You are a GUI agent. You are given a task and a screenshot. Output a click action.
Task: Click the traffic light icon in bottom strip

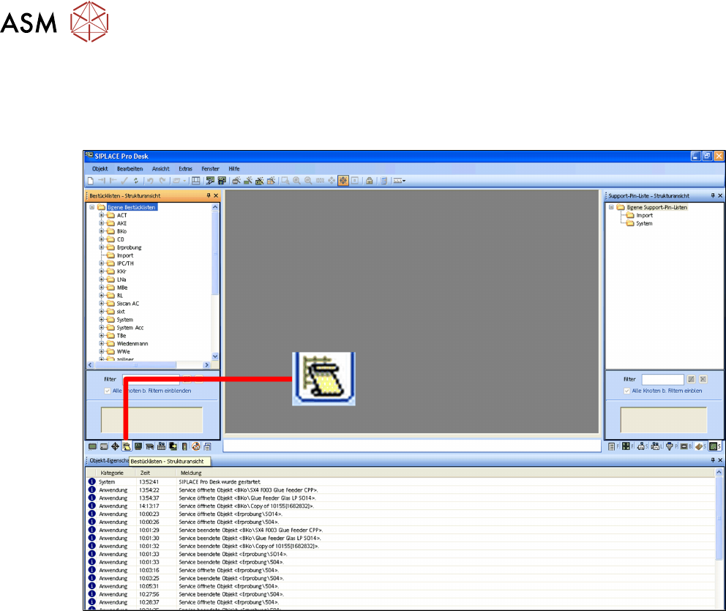(x=184, y=446)
